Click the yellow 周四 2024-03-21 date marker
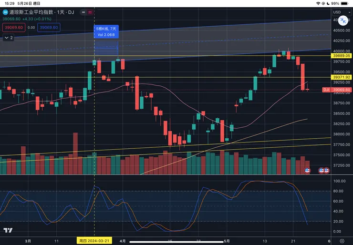 point(94,241)
